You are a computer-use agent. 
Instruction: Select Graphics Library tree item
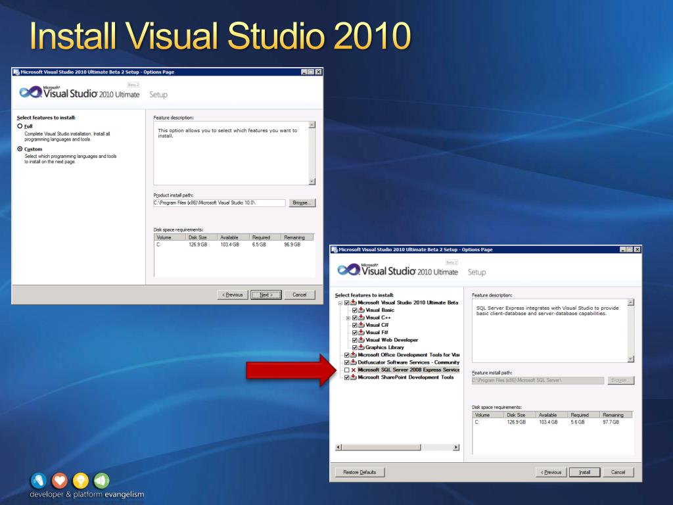click(x=384, y=347)
